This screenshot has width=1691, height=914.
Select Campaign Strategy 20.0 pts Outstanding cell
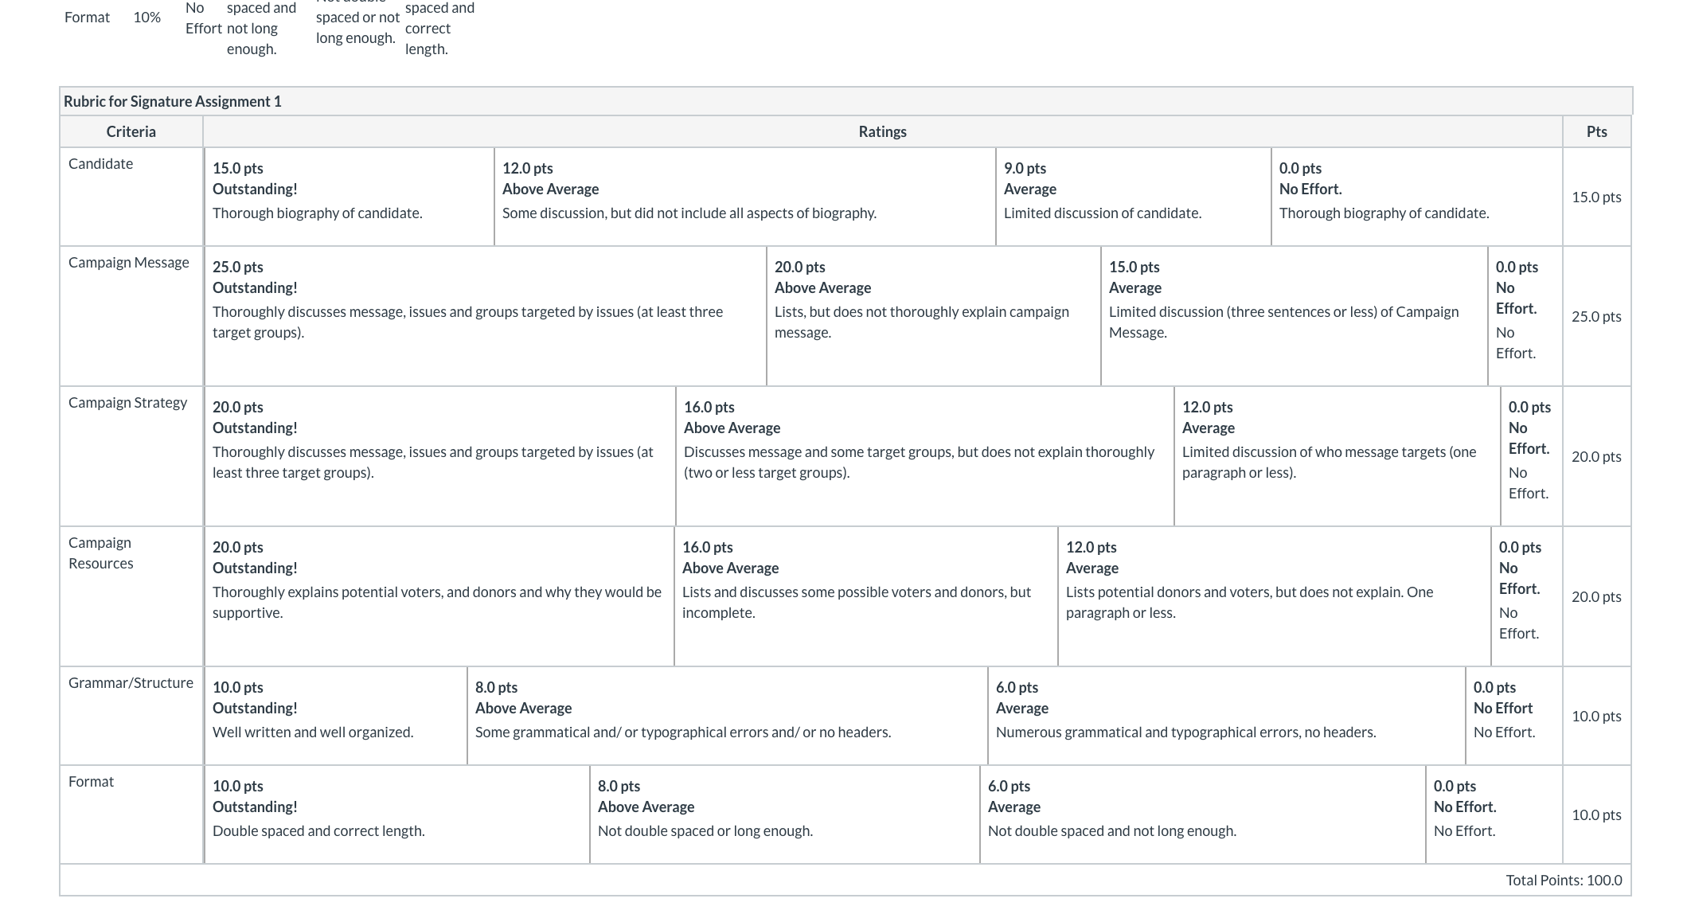(x=440, y=456)
